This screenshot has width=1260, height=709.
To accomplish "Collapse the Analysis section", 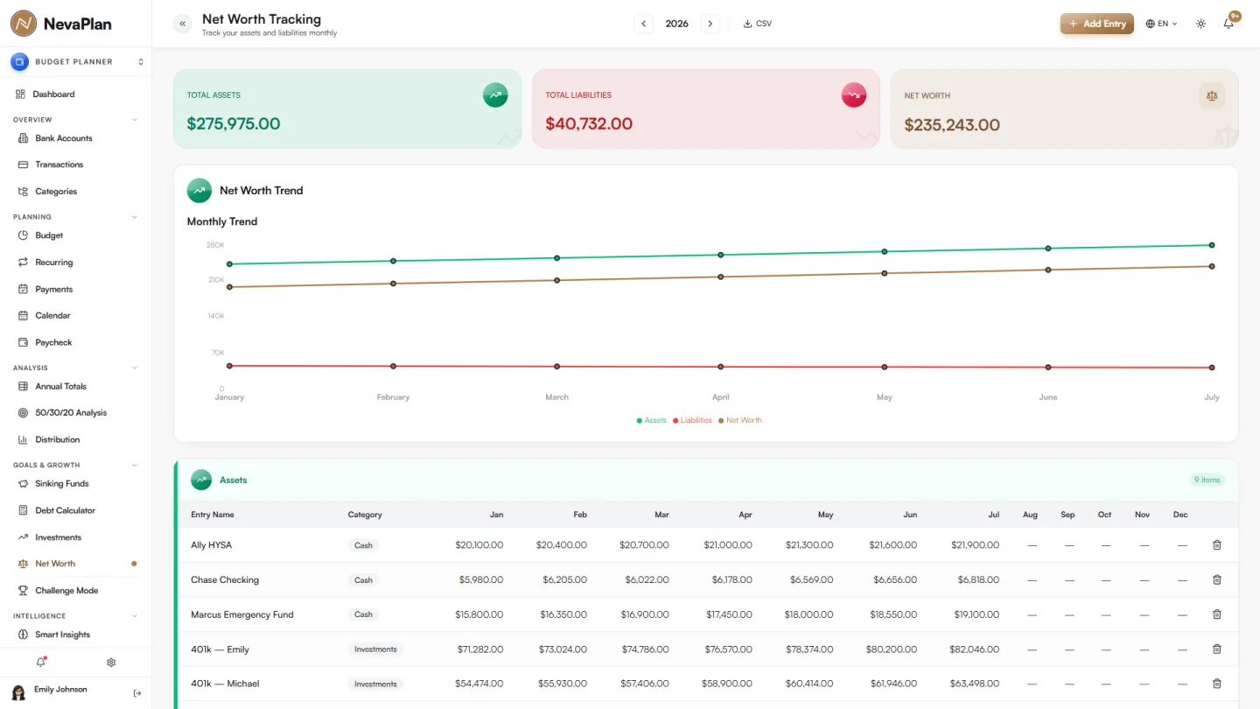I will point(134,369).
